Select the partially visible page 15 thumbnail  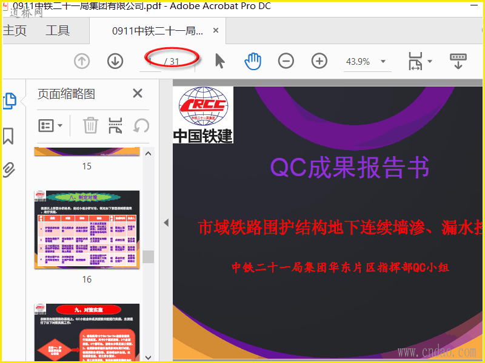[87, 152]
